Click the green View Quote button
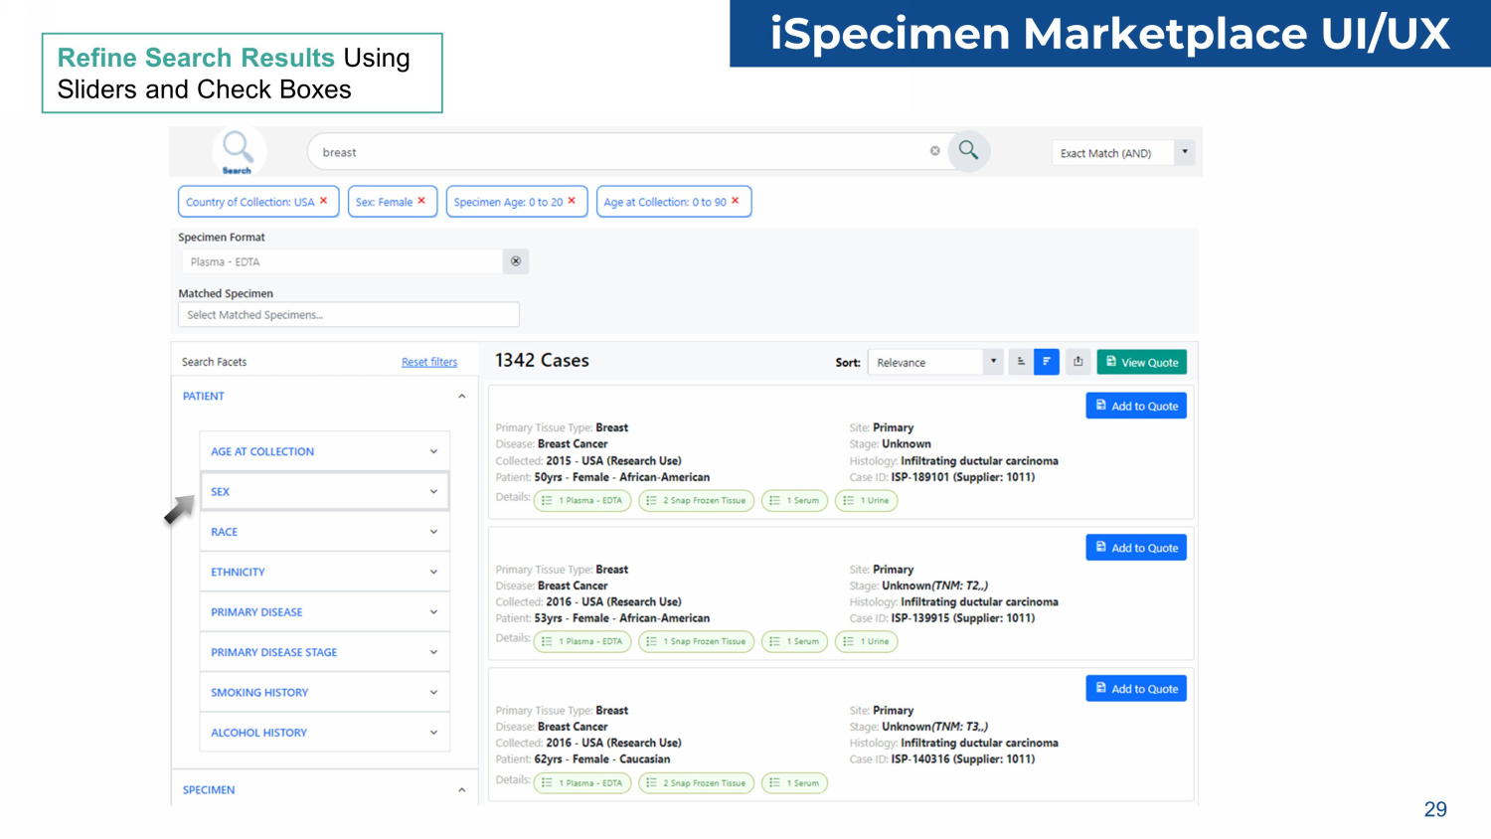The height and width of the screenshot is (839, 1491). tap(1141, 363)
